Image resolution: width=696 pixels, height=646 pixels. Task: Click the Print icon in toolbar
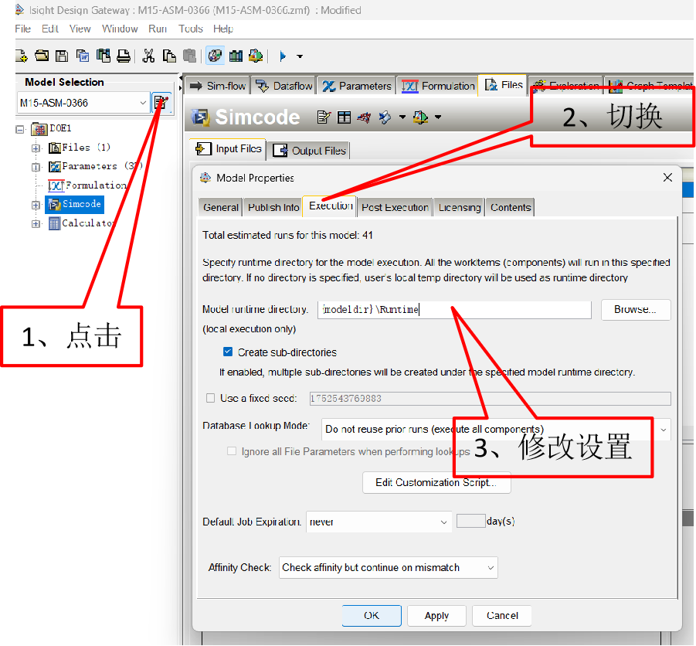tap(123, 56)
